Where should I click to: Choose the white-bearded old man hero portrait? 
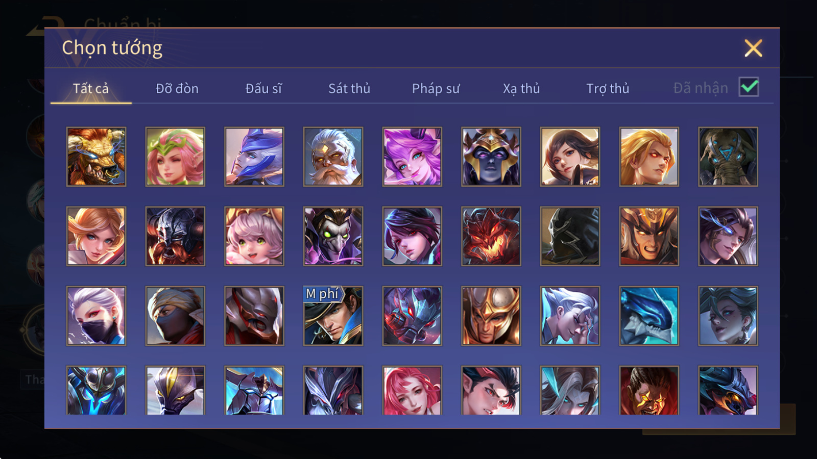point(333,157)
